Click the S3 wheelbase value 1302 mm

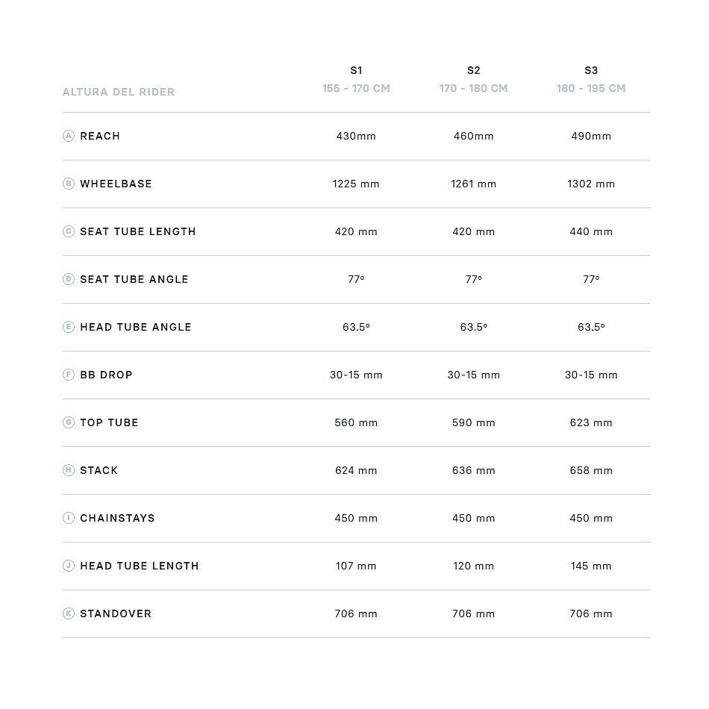point(591,184)
